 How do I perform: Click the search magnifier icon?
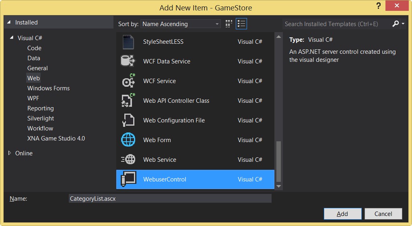[x=396, y=24]
